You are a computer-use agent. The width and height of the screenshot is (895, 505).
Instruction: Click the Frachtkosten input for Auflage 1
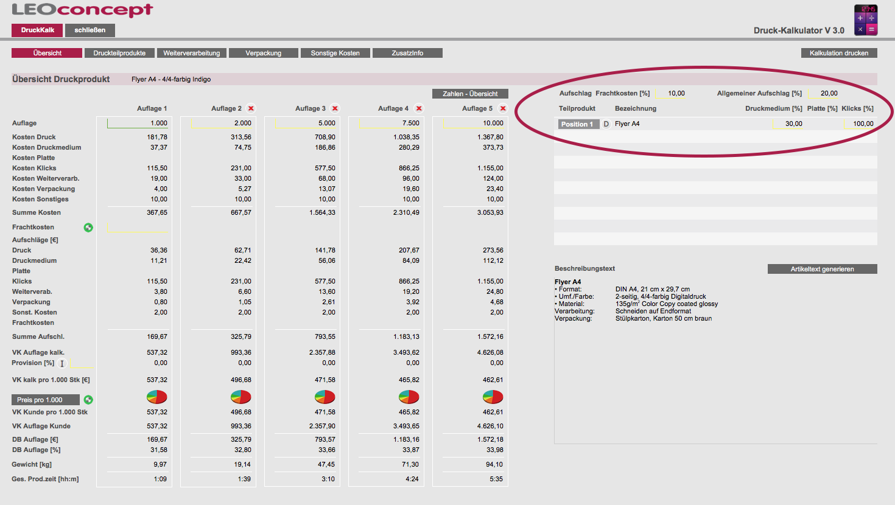[x=138, y=227]
